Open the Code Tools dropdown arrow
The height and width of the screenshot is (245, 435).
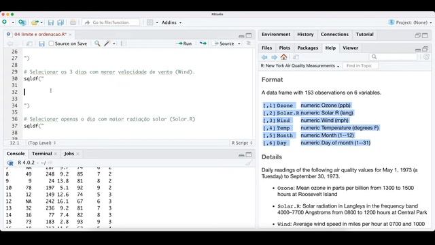pos(114,44)
